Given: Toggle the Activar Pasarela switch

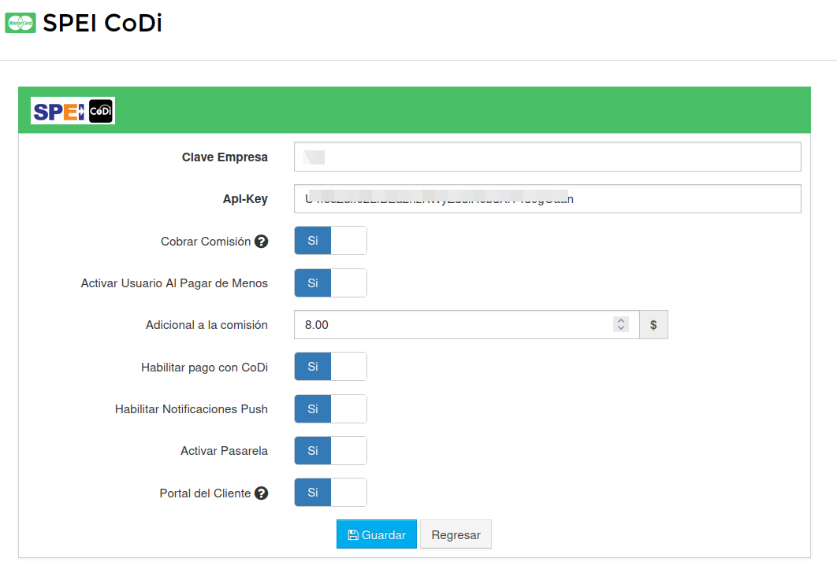Looking at the screenshot, I should click(330, 451).
